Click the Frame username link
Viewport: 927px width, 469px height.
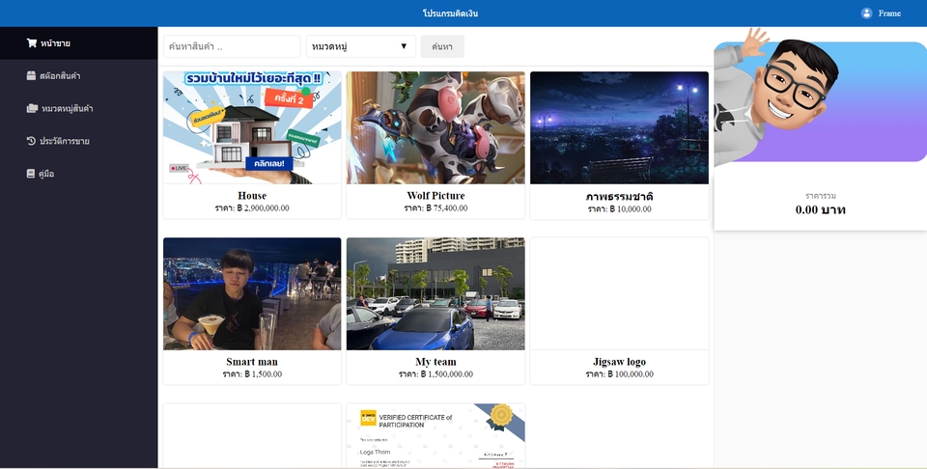tap(889, 13)
